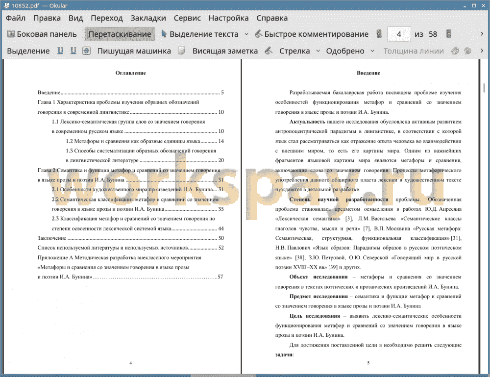Click the page number field showing 4
Image resolution: width=490 pixels, height=377 pixels.
399,34
